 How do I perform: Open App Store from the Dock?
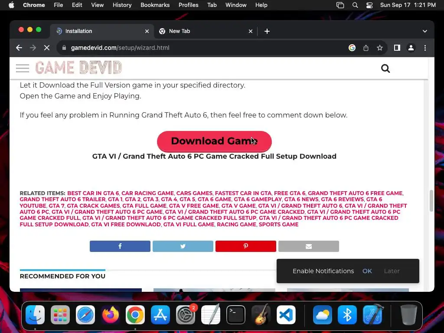[x=160, y=315]
